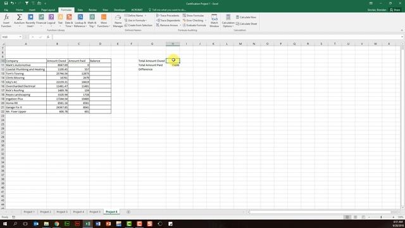Image resolution: width=405 pixels, height=228 pixels.
Task: Switch to the Page Layout ribbon tab
Action: pyautogui.click(x=48, y=10)
